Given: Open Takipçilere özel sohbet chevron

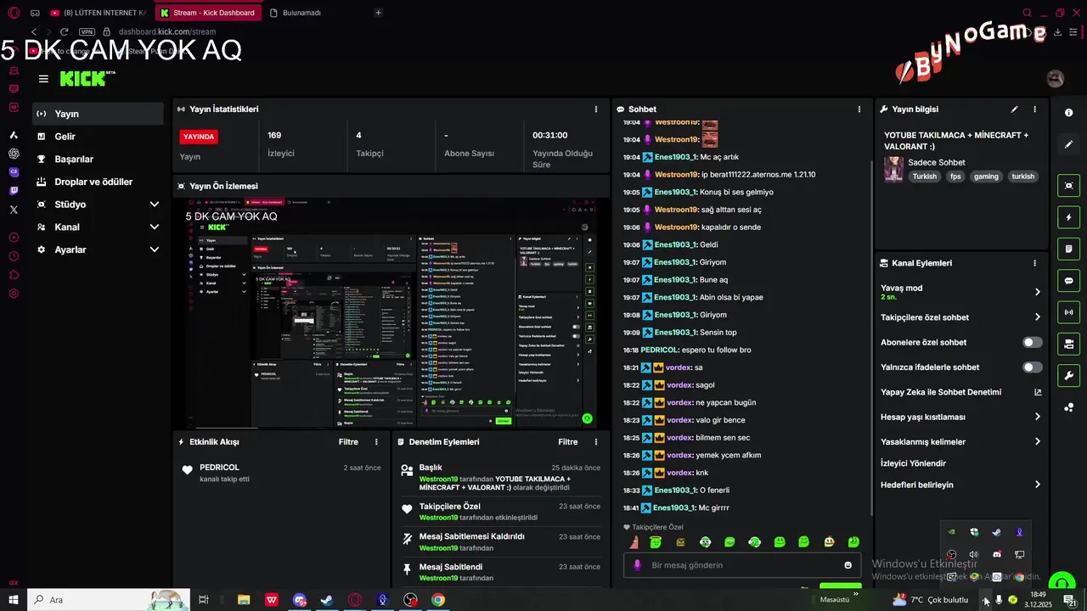Looking at the screenshot, I should pos(1037,317).
